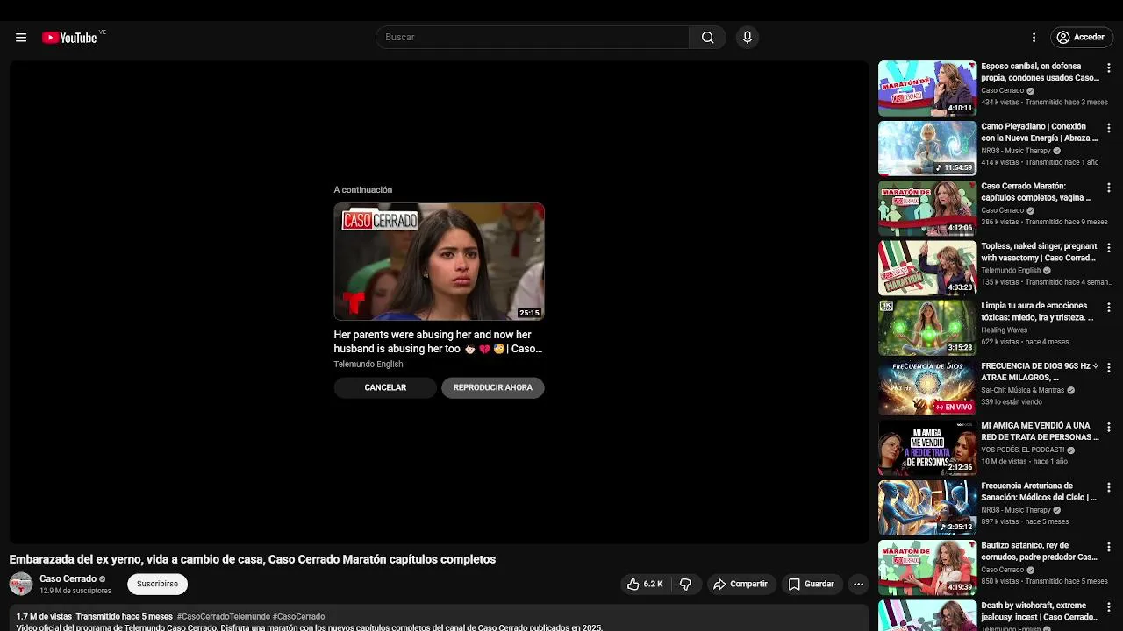Viewport: 1123px width, 631px height.
Task: Open Telemundo English channel under up-next
Action: (368, 365)
